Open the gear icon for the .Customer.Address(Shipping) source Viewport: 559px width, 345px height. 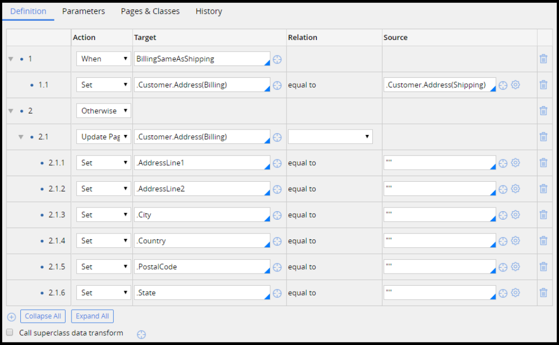[515, 85]
